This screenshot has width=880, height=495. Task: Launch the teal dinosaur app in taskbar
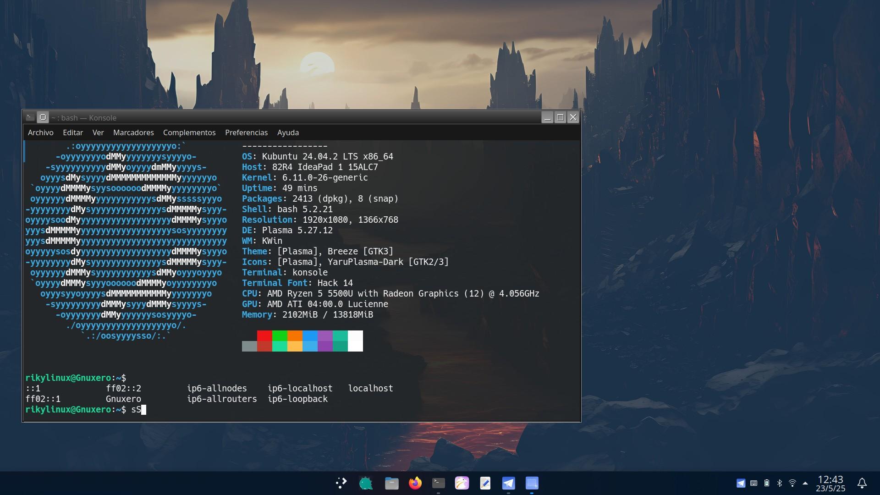[x=366, y=483]
